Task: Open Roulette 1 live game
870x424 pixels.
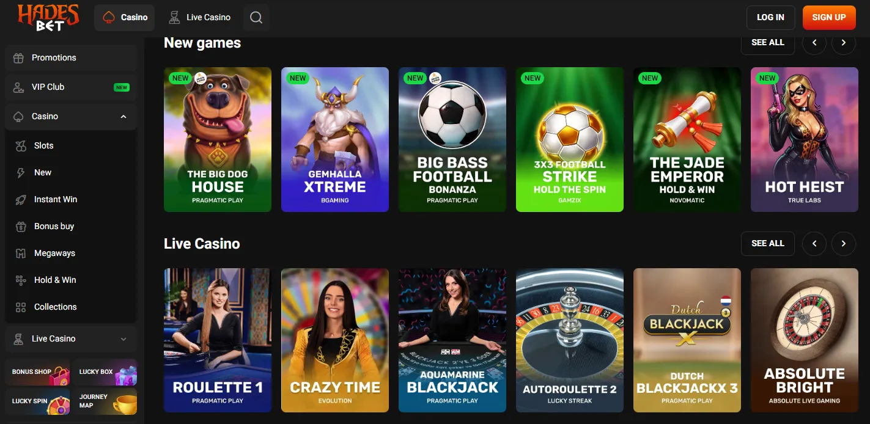Action: (218, 340)
